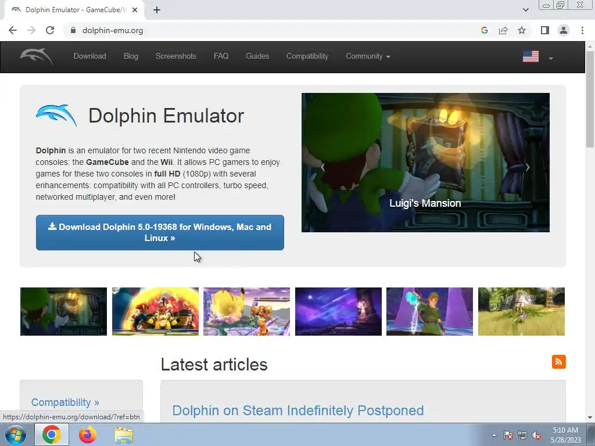The image size is (595, 446).
Task: Toggle the browser side panel
Action: 545,30
